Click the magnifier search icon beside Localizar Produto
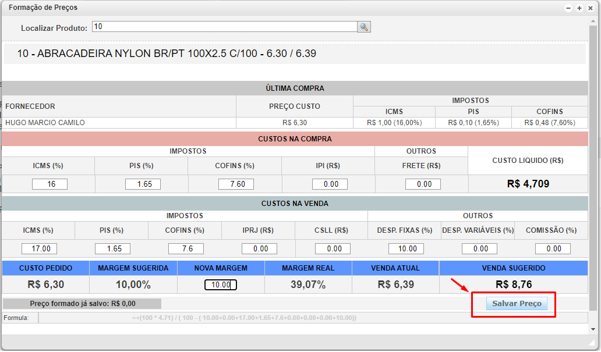The image size is (601, 352). (x=364, y=27)
